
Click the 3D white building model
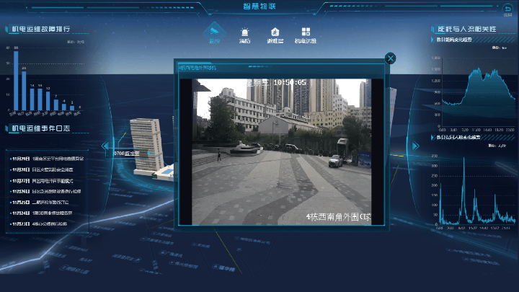[x=146, y=146]
